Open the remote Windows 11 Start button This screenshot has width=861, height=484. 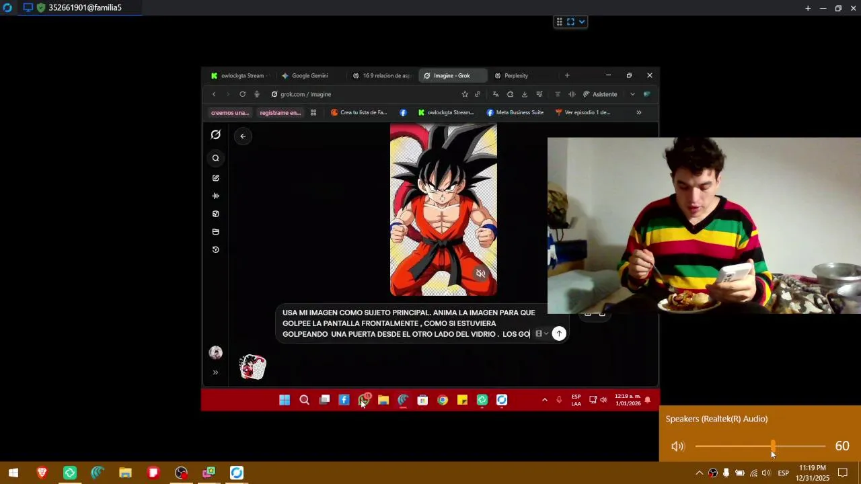coord(285,400)
